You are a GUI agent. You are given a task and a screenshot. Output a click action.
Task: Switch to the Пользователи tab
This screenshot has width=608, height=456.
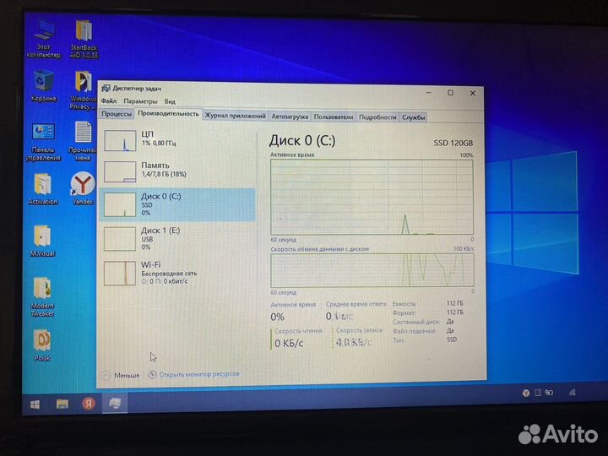(x=334, y=117)
